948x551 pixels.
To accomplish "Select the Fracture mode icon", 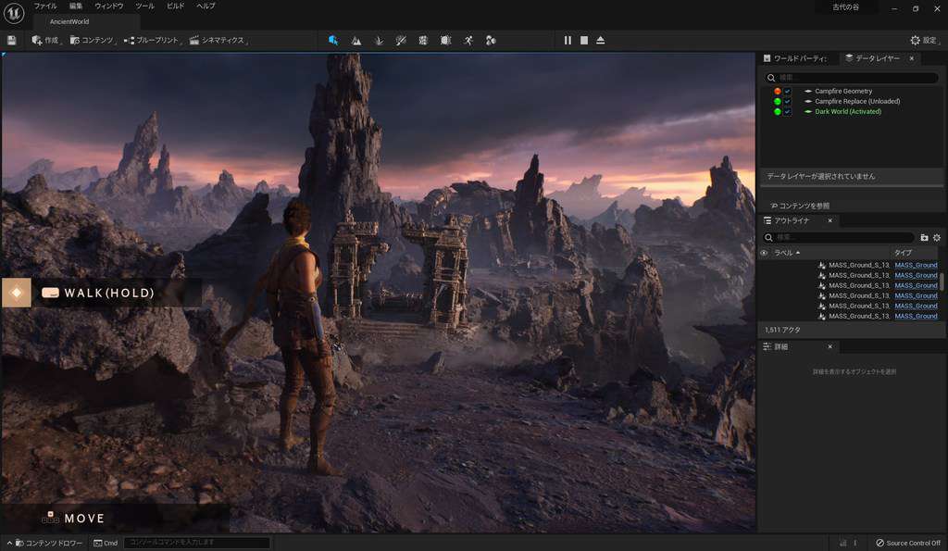I will pos(445,41).
